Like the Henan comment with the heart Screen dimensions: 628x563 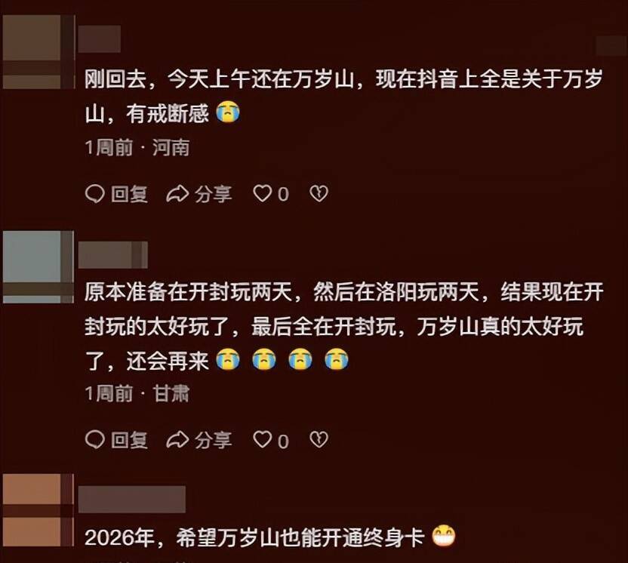point(263,194)
